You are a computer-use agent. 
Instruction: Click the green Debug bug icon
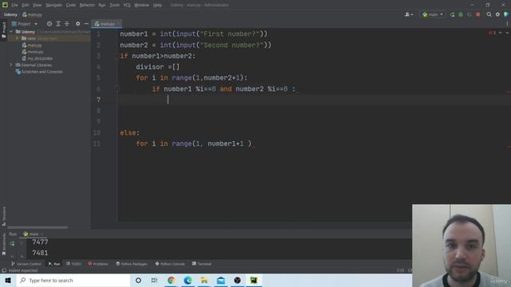[x=461, y=14]
